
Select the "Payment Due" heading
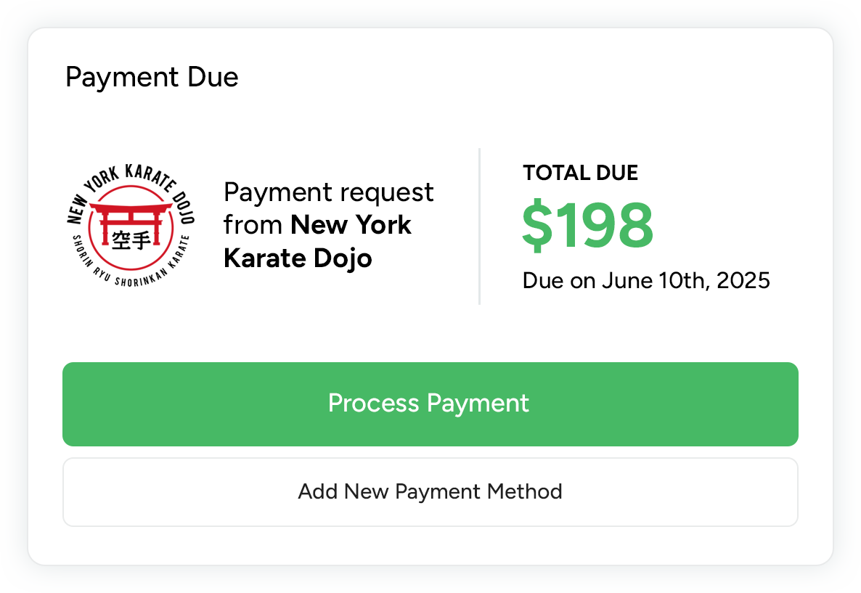(x=152, y=77)
